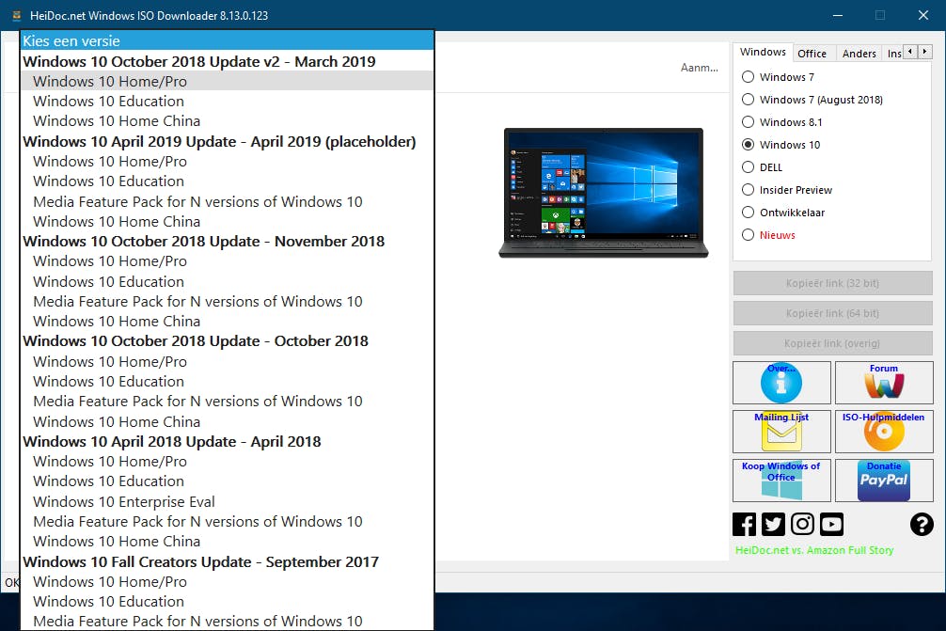Open the Over... info icon button
This screenshot has height=631, width=946.
pyautogui.click(x=781, y=383)
